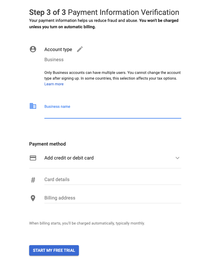Expand the Add credit or debit card chevron
This screenshot has width=212, height=261.
pyautogui.click(x=177, y=158)
